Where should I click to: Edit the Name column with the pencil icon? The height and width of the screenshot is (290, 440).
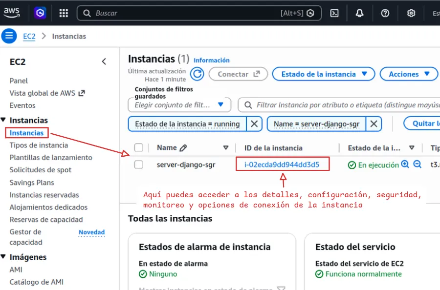click(x=183, y=147)
